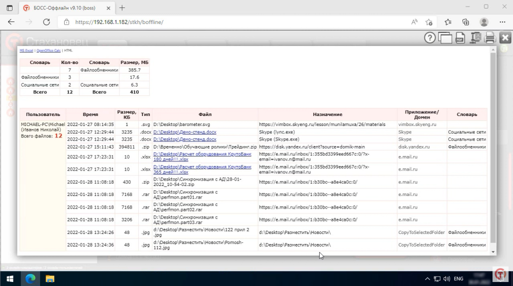Screen dimensions: 513x286
Task: Open browser Collections icon
Action: click(x=465, y=22)
